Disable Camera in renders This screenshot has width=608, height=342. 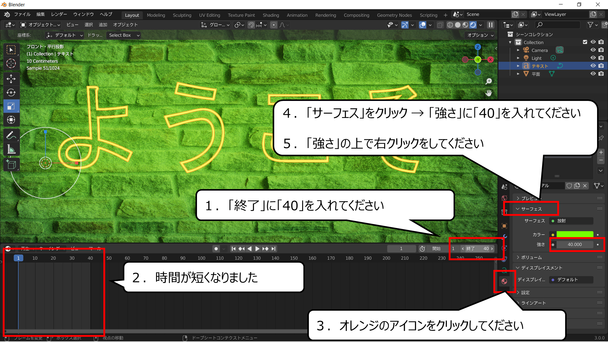tap(601, 50)
